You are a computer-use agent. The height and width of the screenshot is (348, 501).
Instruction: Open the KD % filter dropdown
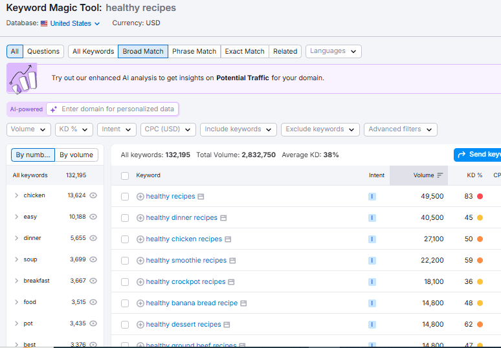[74, 129]
